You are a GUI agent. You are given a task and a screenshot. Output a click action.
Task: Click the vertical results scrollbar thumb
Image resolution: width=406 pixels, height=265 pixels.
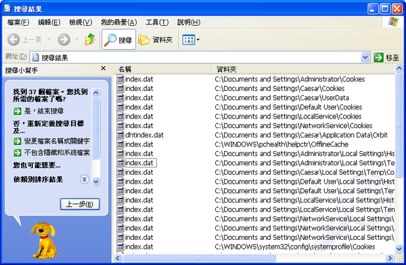click(399, 125)
